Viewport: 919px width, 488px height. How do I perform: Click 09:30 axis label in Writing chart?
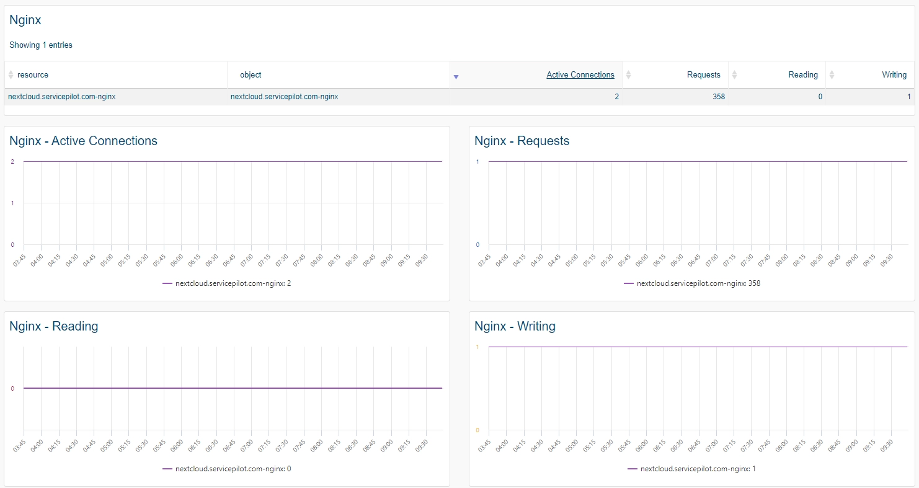[x=886, y=445]
